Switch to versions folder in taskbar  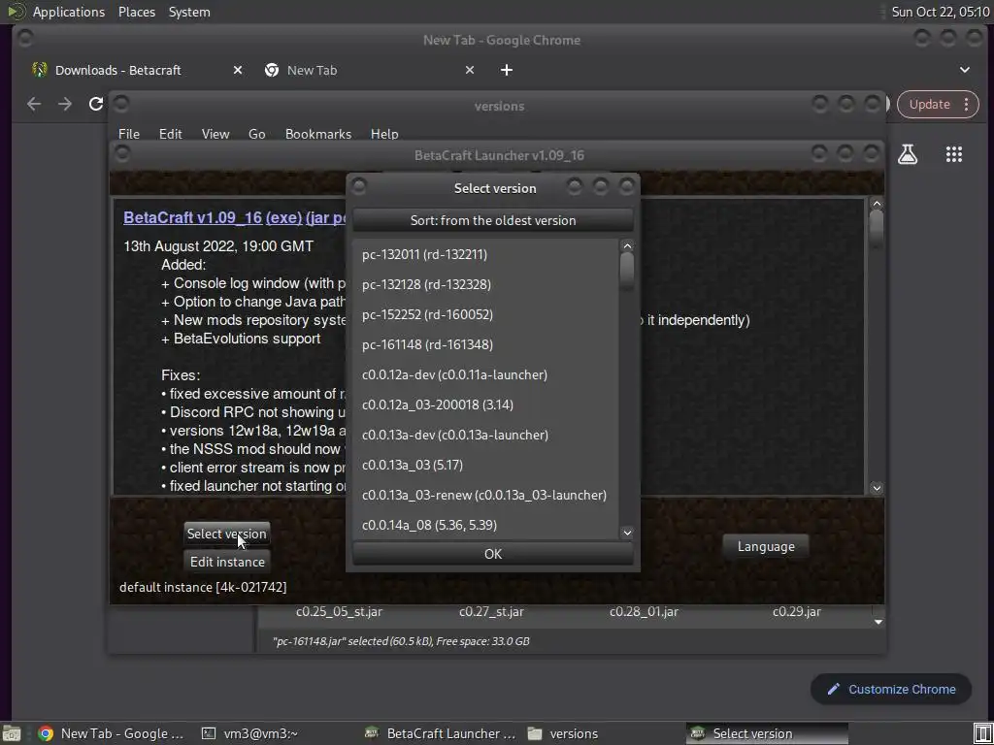click(x=564, y=733)
